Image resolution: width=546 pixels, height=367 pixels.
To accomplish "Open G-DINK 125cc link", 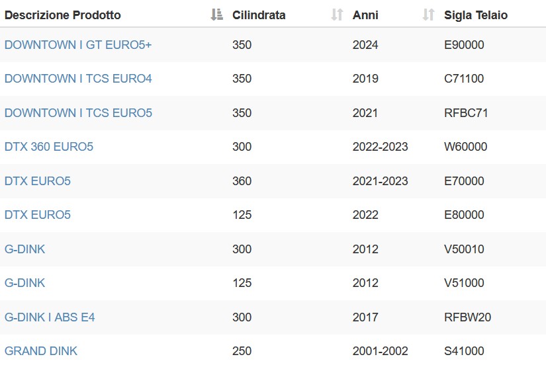I will [24, 283].
